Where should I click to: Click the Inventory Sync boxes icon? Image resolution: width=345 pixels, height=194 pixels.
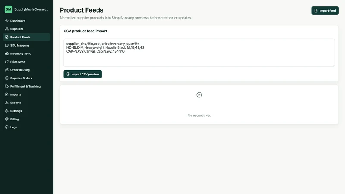coord(7,53)
